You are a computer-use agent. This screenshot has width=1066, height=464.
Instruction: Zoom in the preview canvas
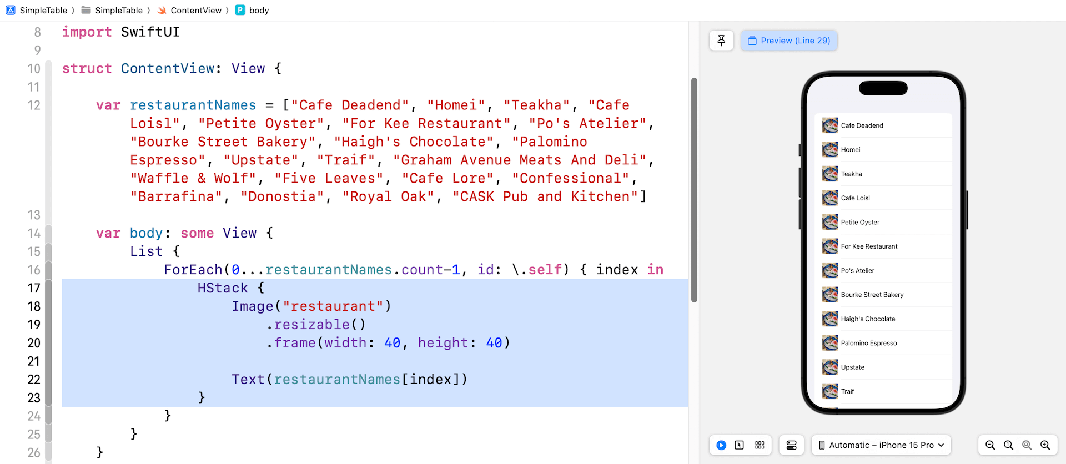click(x=1045, y=445)
